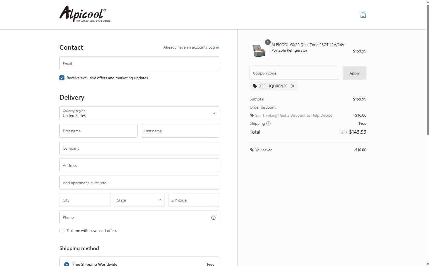
Task: Click the page vertical scrollbar
Action: (428, 70)
